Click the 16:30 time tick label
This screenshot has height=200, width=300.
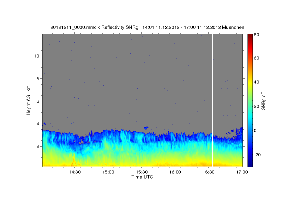(x=208, y=172)
